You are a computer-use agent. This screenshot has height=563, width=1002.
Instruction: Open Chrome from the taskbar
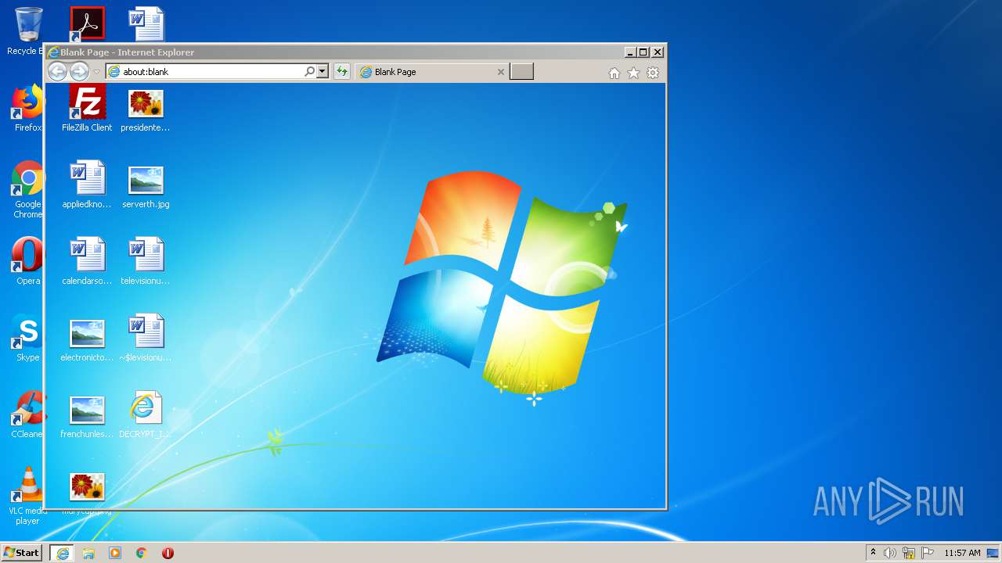(x=141, y=553)
